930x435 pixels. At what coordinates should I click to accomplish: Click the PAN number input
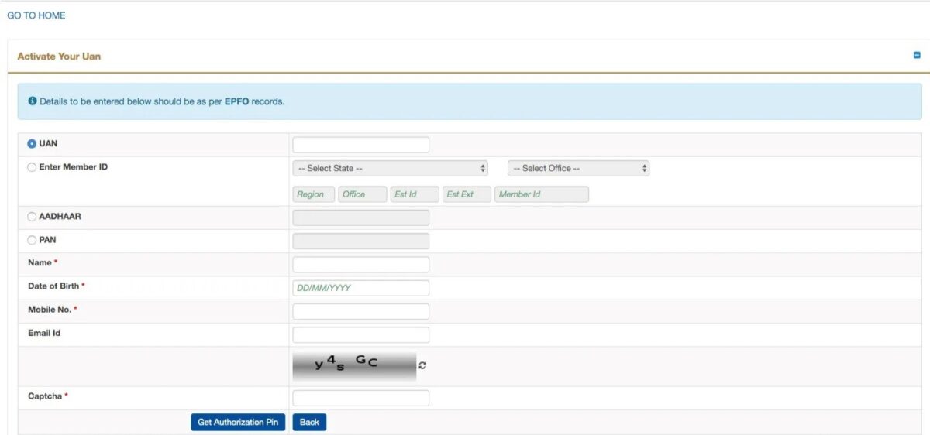360,241
